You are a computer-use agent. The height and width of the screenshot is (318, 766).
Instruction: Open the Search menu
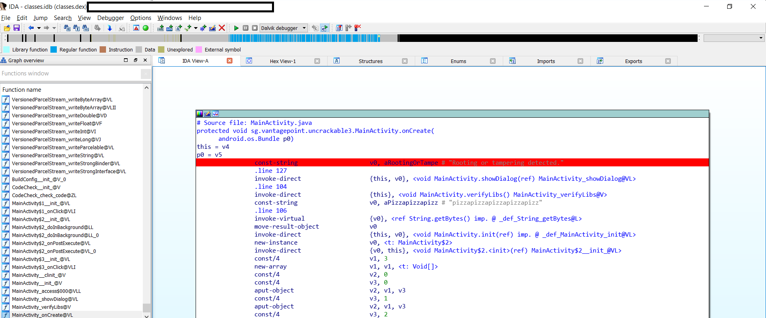click(x=63, y=18)
